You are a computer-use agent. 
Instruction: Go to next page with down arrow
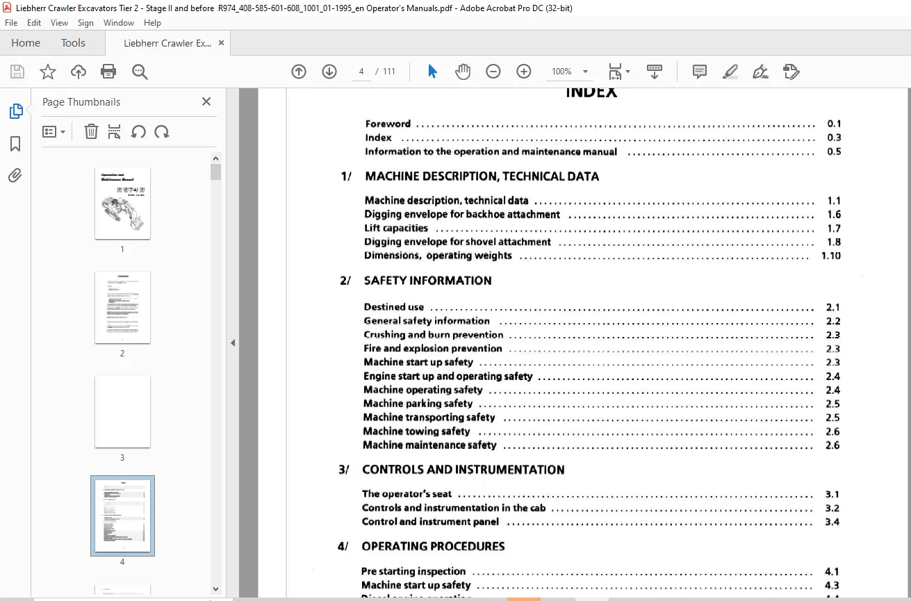click(x=329, y=72)
